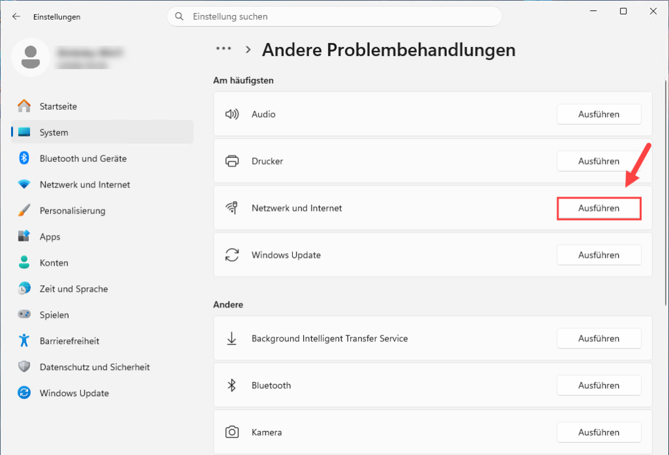Click the Spielen gamepad icon

pyautogui.click(x=24, y=314)
